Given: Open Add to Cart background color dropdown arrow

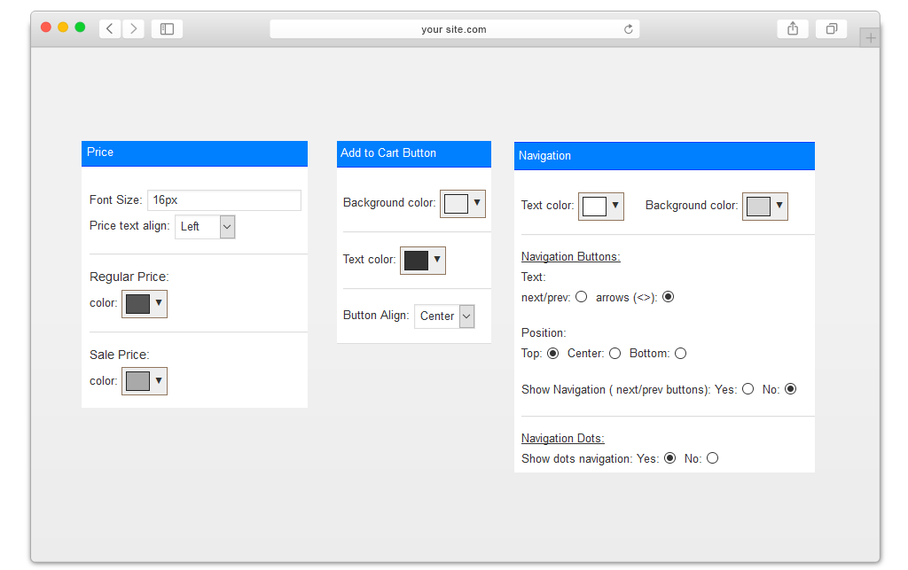Looking at the screenshot, I should click(x=477, y=202).
